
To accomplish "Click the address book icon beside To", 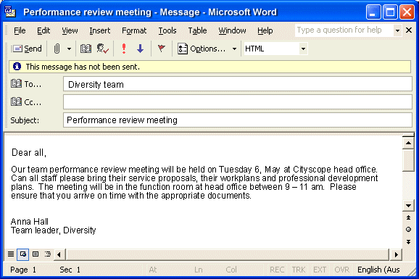I will pos(16,83).
